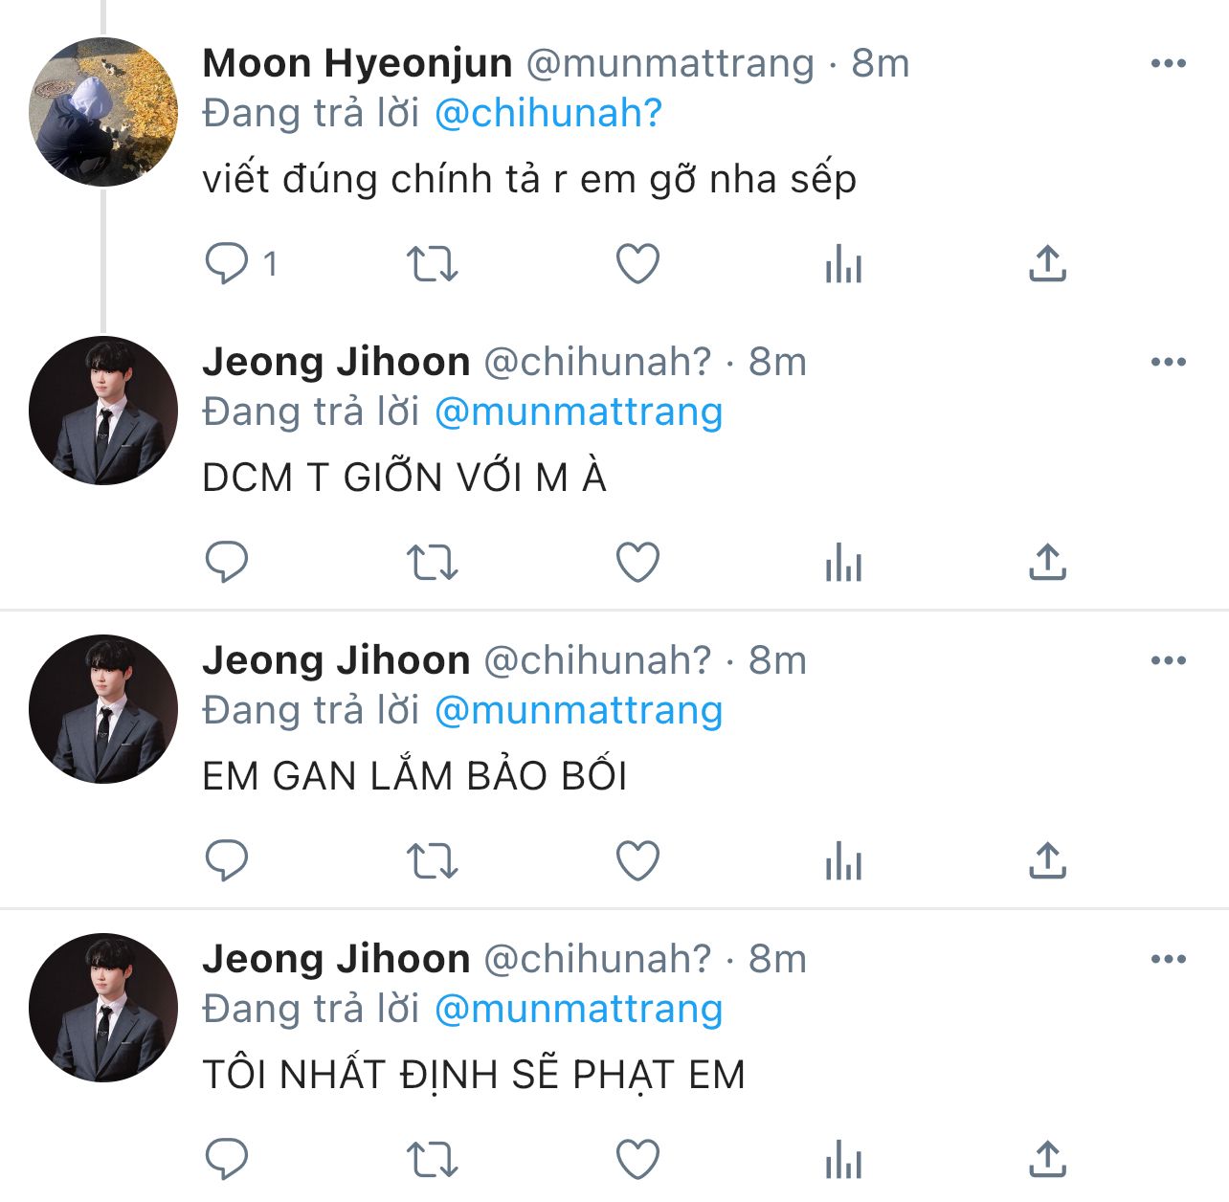1229x1202 pixels.
Task: Retweet the "EM GAN LẮM BẢO BỐI" tweet
Action: tap(433, 860)
